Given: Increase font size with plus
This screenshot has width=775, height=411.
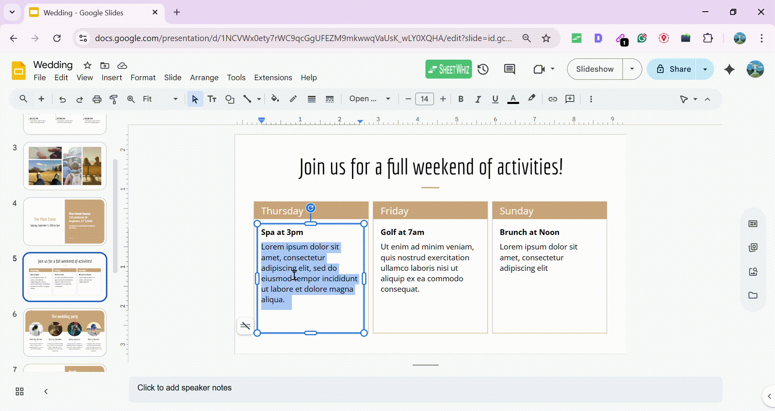Looking at the screenshot, I should pos(443,99).
